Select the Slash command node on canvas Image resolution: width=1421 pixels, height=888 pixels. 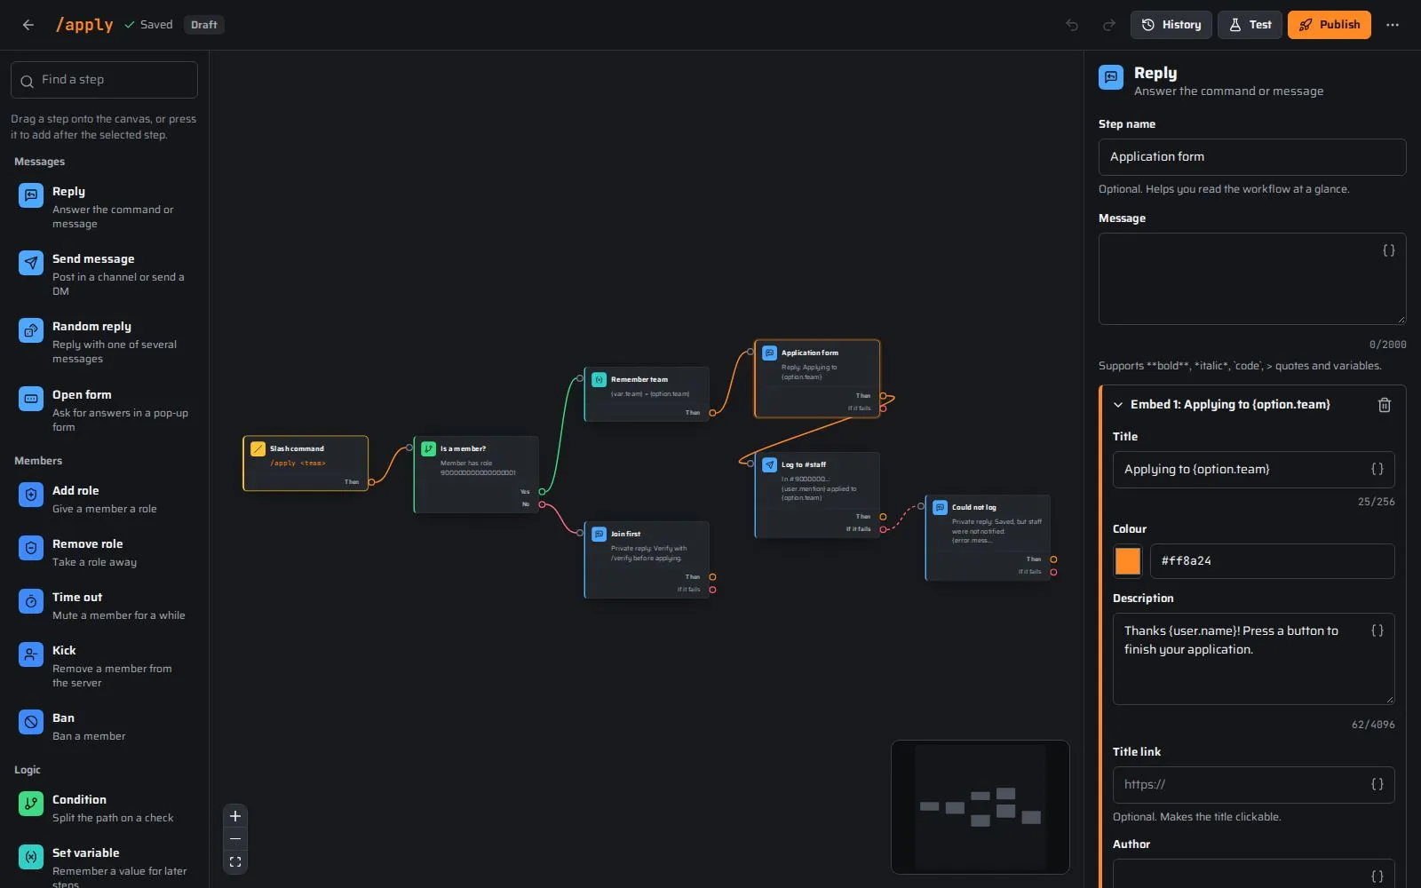pyautogui.click(x=306, y=464)
